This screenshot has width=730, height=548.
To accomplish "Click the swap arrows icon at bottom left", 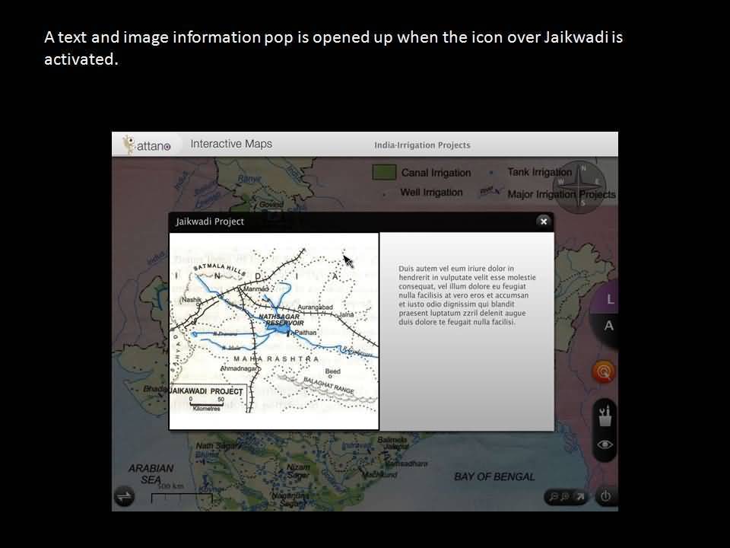I will (124, 496).
